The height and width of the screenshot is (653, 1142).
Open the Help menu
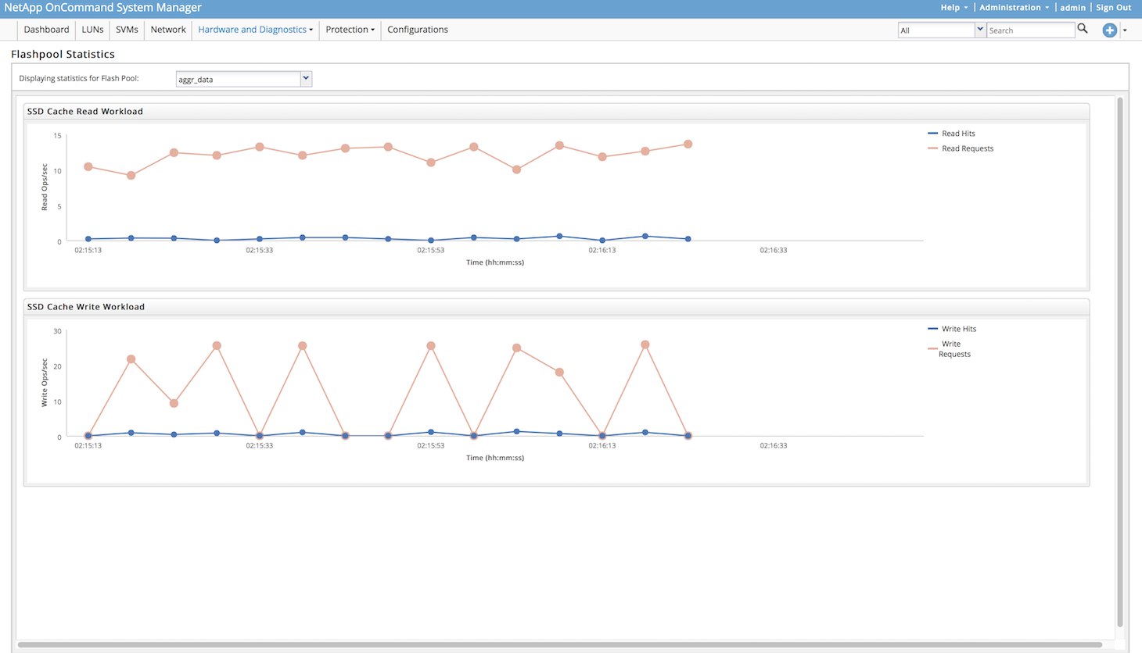953,8
